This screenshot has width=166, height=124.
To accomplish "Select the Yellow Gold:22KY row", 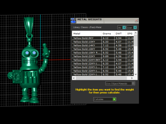I will [103, 56].
